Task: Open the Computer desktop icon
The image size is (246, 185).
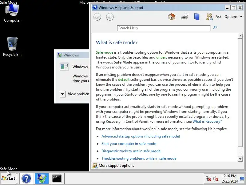Action: pos(12,13)
